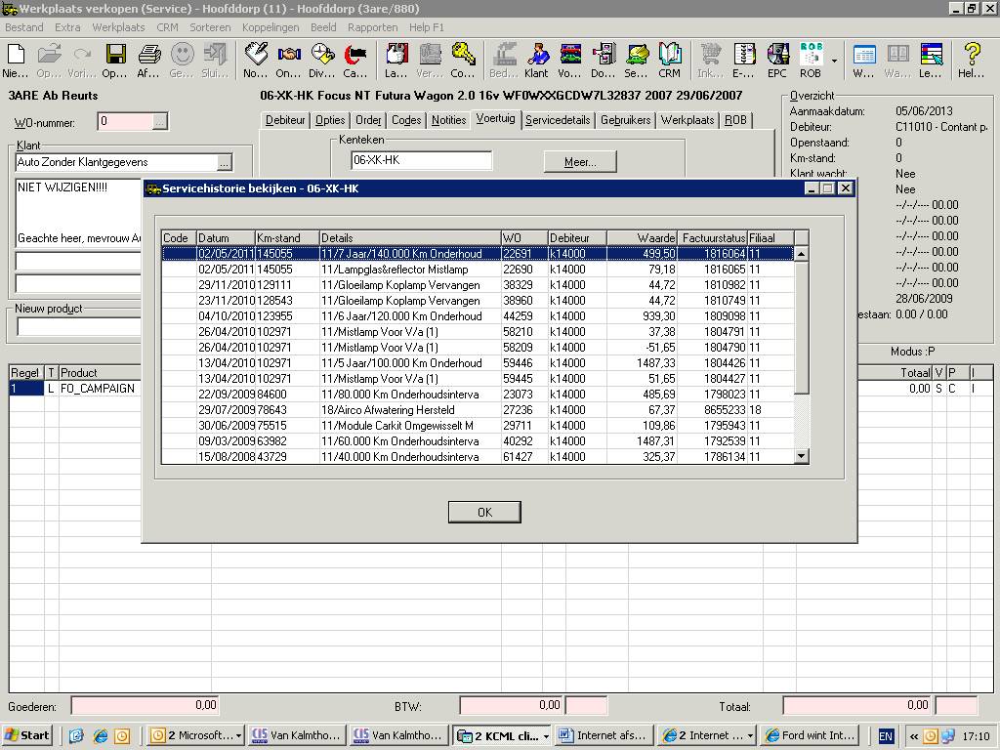The image size is (1000, 750).
Task: Click browse button beside Auto Zonder Klantgegevens
Action: (x=225, y=162)
